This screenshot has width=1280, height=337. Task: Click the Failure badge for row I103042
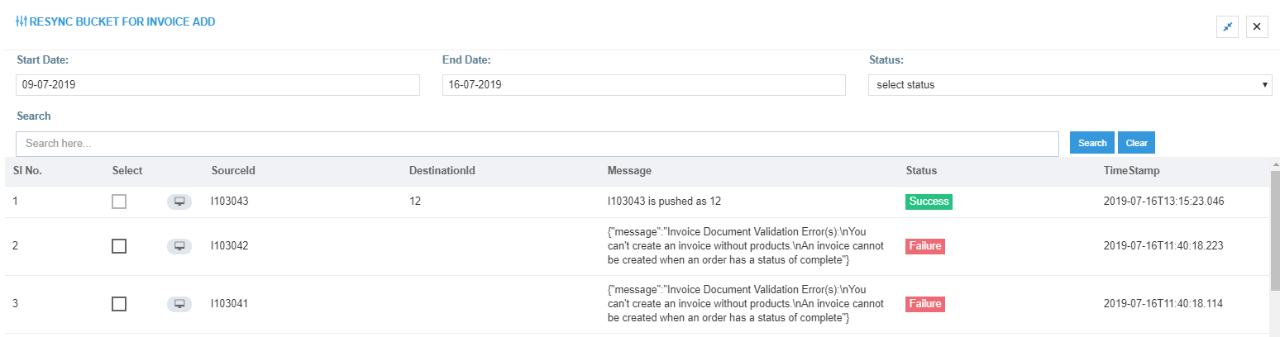coord(924,246)
